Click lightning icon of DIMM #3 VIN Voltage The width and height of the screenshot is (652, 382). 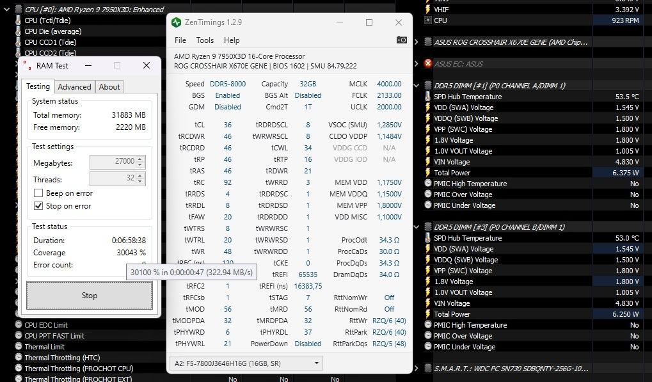pyautogui.click(x=428, y=303)
